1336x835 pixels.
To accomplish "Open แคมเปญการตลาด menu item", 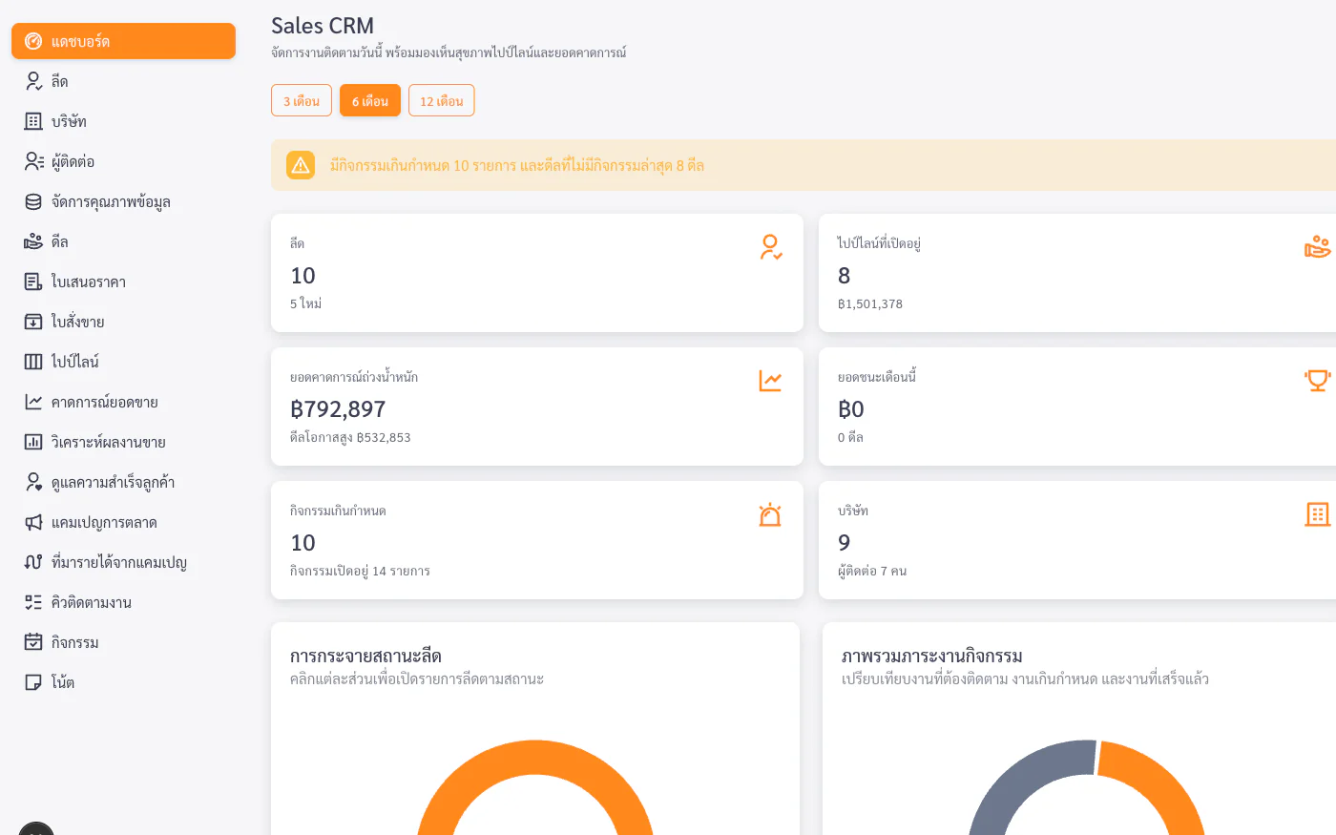I will (x=123, y=522).
